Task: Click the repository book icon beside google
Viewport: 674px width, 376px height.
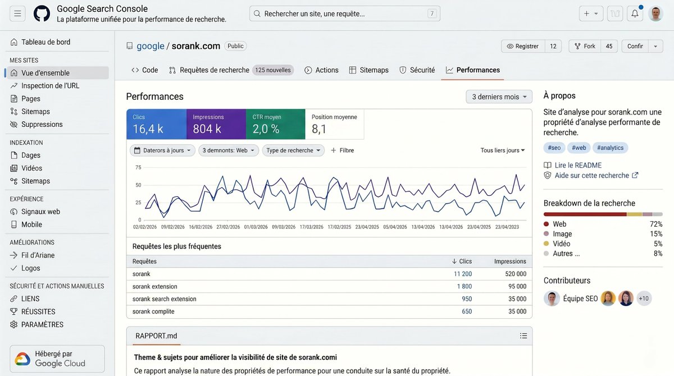Action: (x=129, y=46)
